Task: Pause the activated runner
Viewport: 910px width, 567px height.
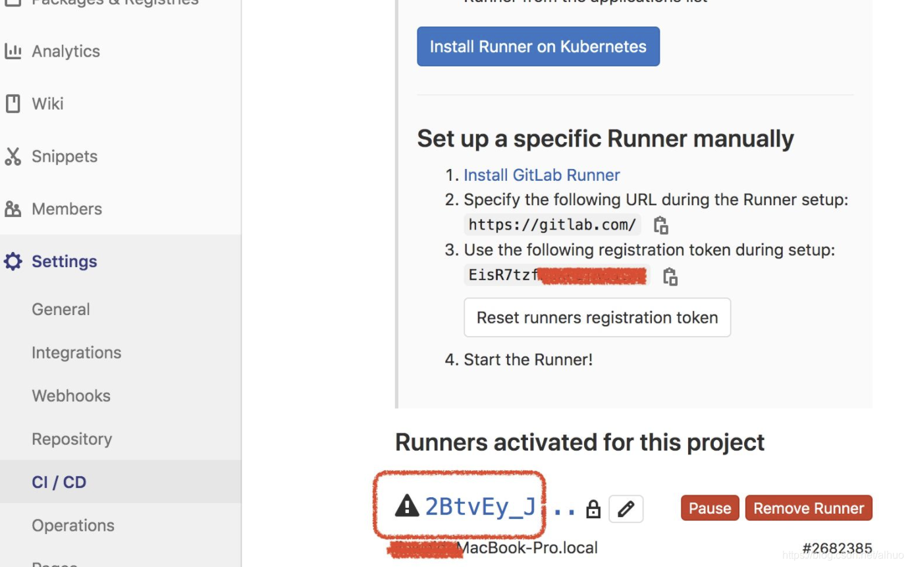Action: click(x=710, y=508)
